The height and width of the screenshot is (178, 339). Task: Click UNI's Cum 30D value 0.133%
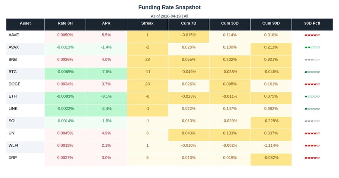[x=230, y=133]
